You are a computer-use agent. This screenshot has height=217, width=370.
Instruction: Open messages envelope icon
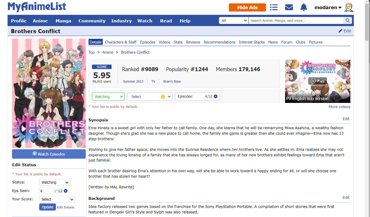(289, 7)
